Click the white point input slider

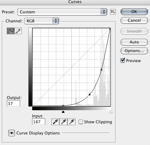click(111, 112)
